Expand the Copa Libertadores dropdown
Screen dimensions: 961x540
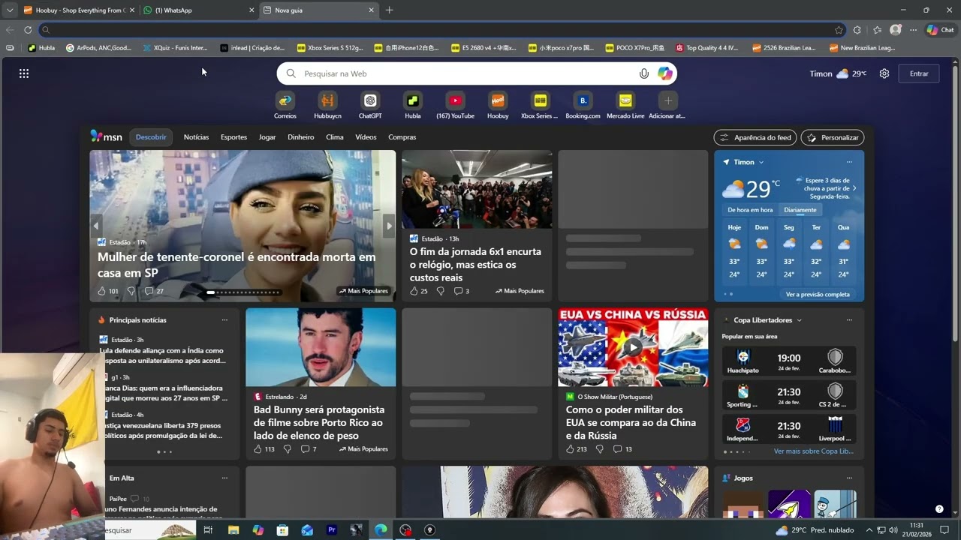tap(799, 320)
